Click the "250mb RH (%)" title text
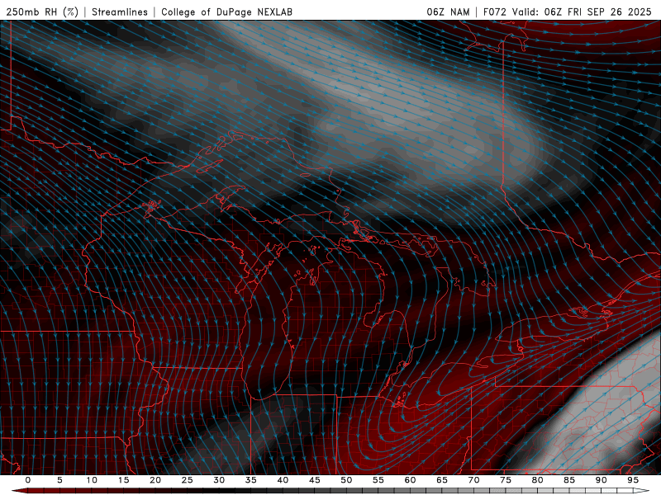Image resolution: width=661 pixels, height=495 pixels. [x=43, y=12]
